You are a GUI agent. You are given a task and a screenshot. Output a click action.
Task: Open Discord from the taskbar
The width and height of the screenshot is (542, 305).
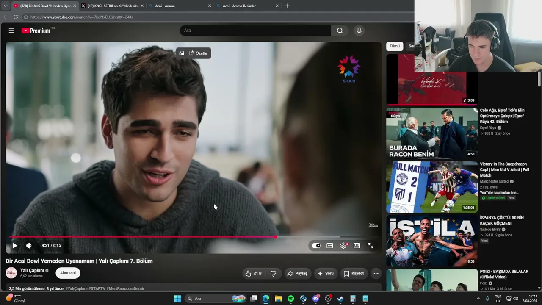coord(315,299)
